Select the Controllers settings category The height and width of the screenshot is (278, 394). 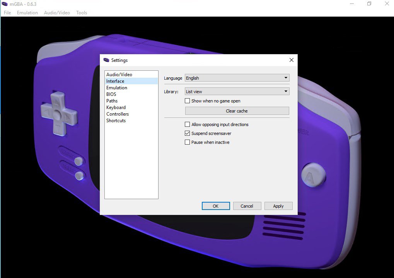click(131, 114)
